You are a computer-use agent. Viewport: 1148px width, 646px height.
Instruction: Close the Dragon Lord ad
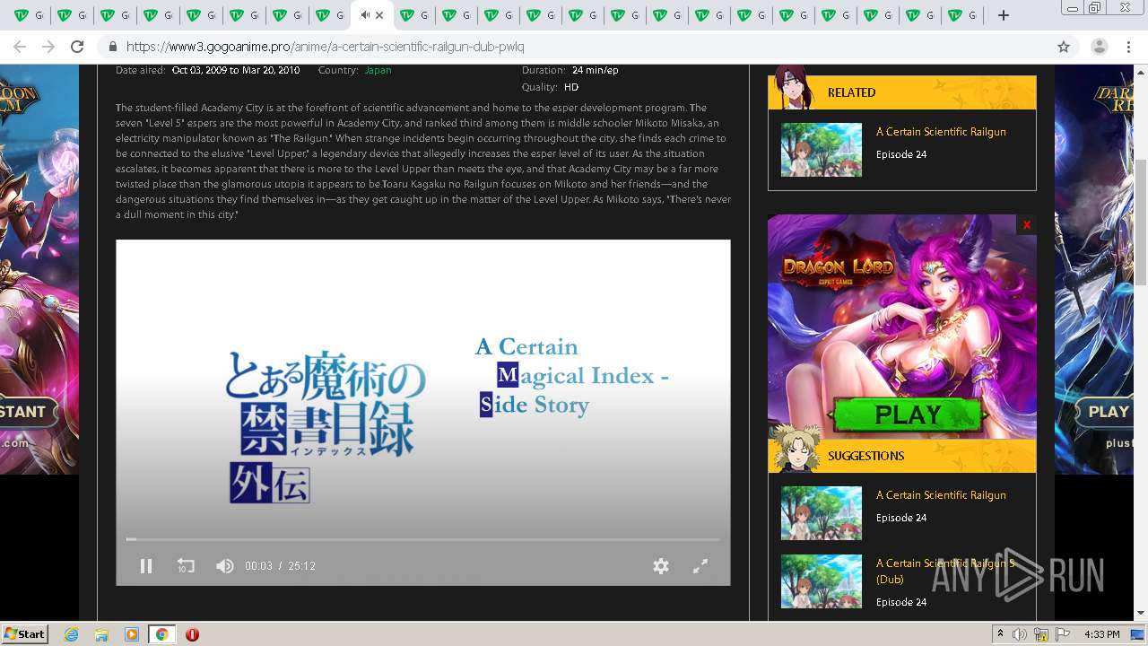tap(1026, 224)
